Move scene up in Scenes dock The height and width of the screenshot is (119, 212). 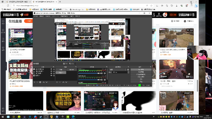click(63, 82)
